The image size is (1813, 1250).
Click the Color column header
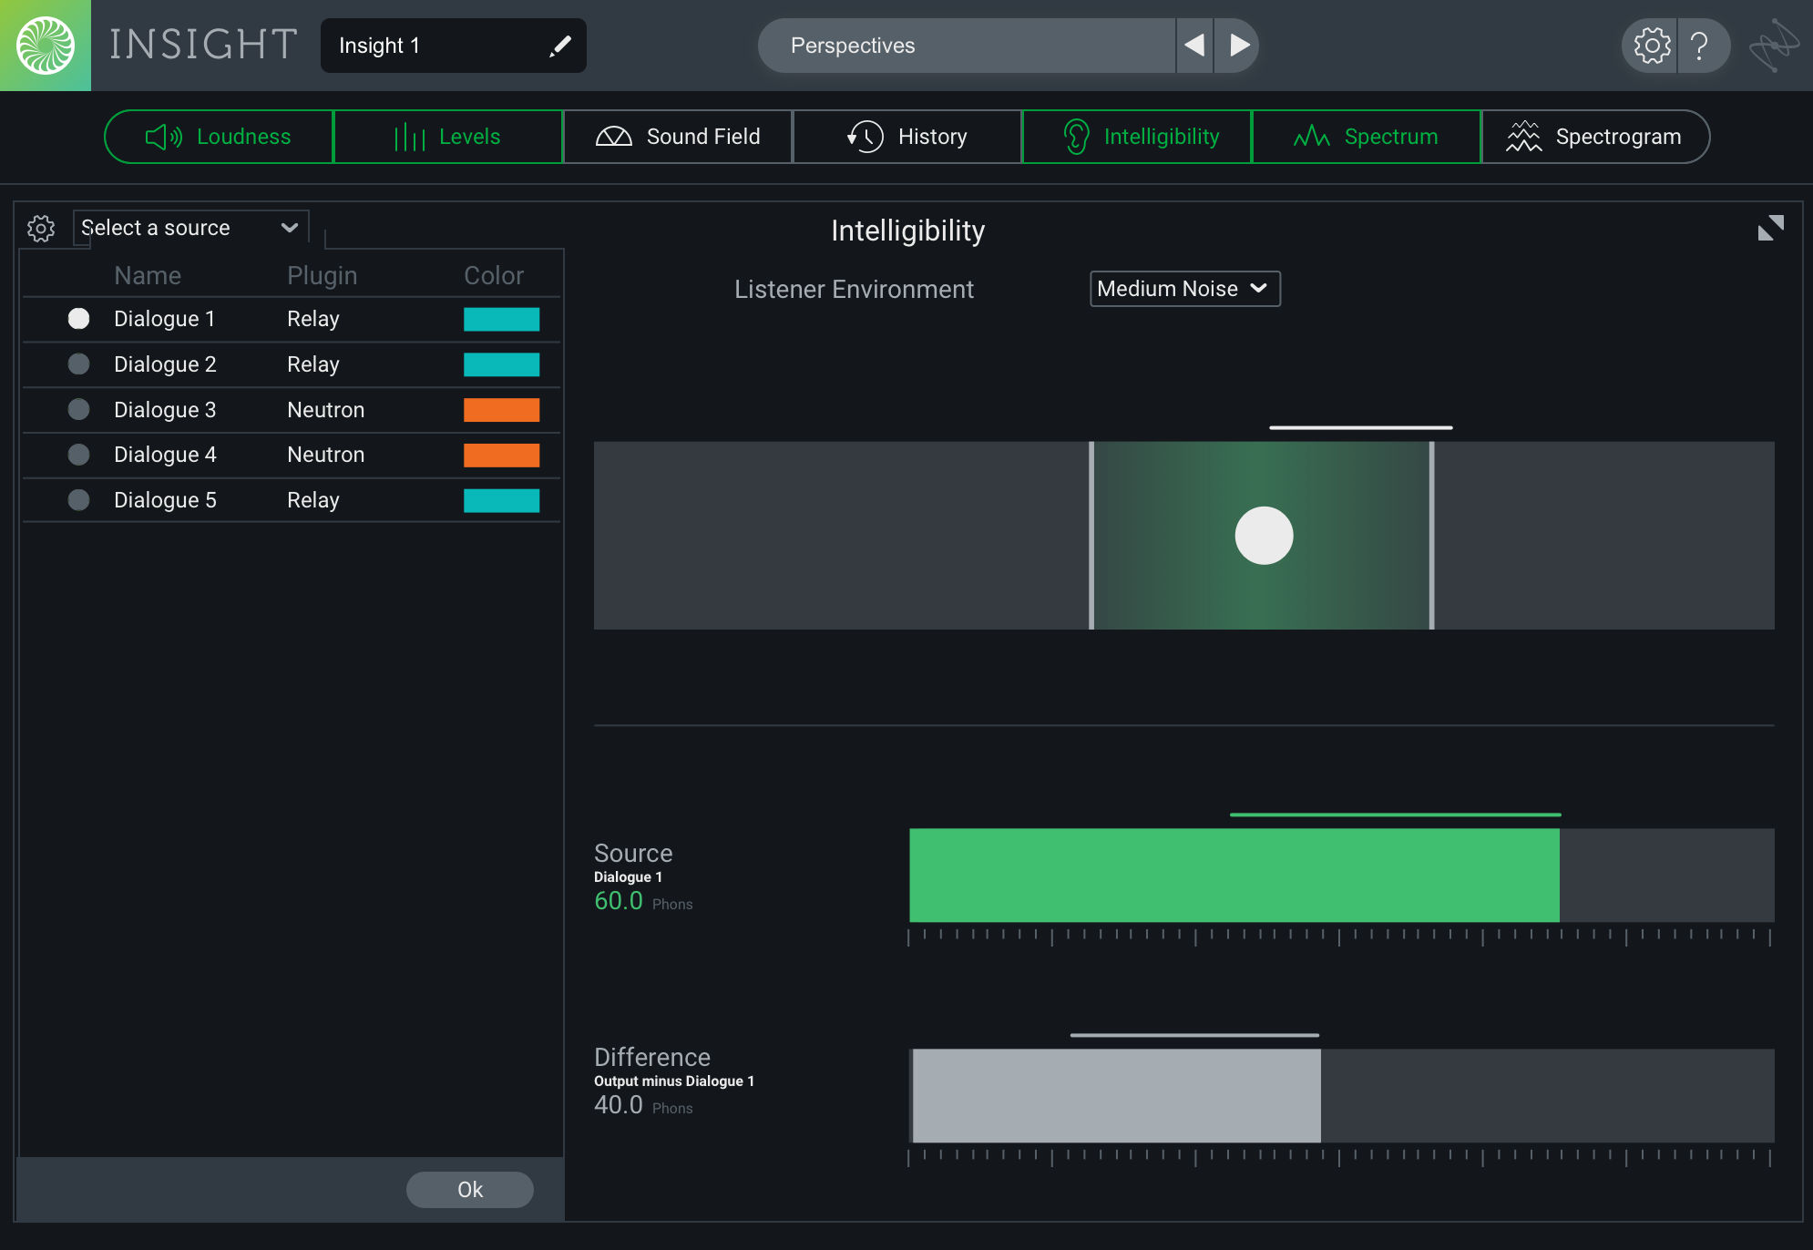(x=494, y=276)
